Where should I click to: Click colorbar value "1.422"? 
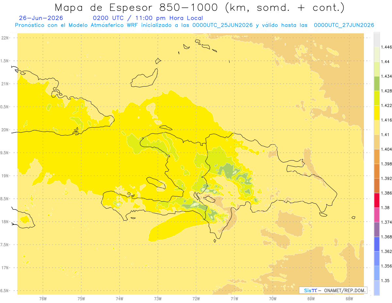[x=386, y=106]
